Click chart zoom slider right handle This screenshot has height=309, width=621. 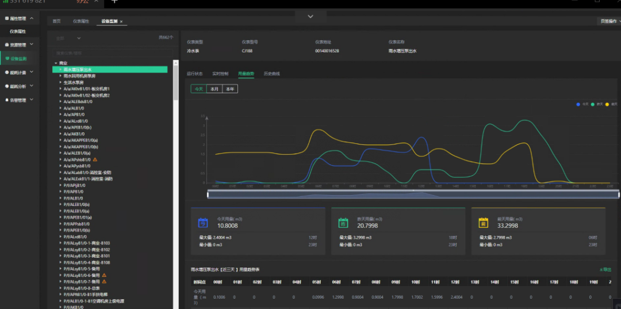(x=619, y=194)
